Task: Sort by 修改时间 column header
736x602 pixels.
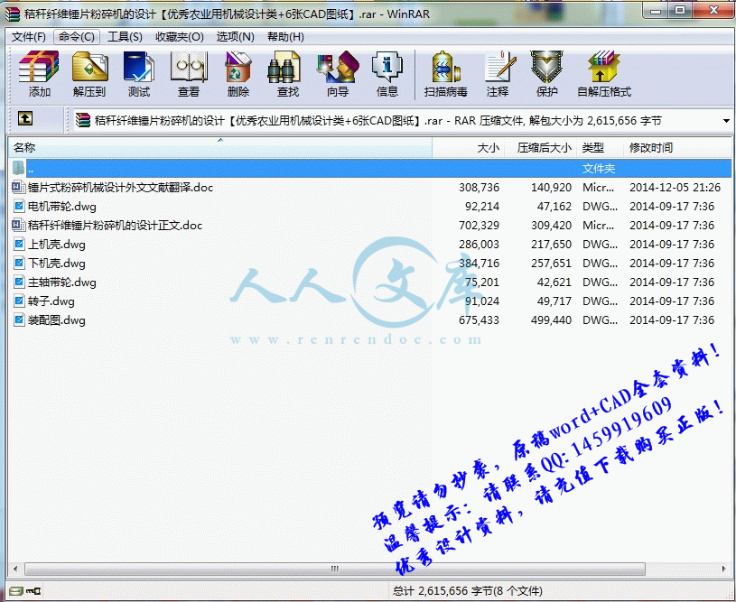Action: coord(677,147)
